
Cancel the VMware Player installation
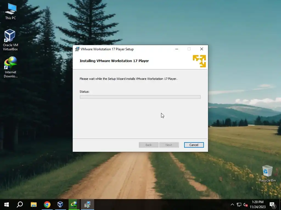tap(194, 145)
